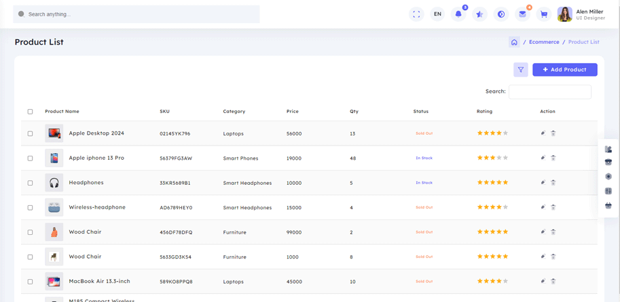Tick the Wireless-headphone row checkbox
Viewport: 620px width, 302px height.
click(x=30, y=208)
